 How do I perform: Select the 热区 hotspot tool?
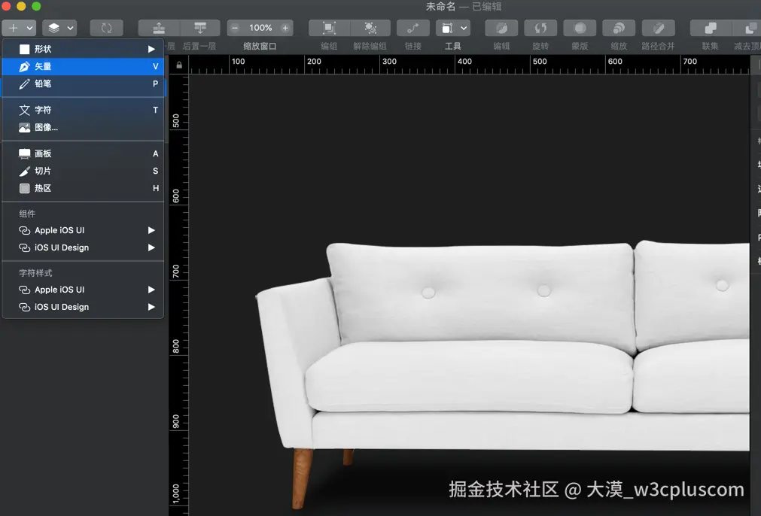pyautogui.click(x=83, y=188)
